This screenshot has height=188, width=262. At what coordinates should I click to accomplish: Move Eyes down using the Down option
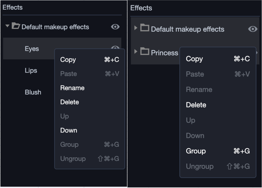(68, 130)
